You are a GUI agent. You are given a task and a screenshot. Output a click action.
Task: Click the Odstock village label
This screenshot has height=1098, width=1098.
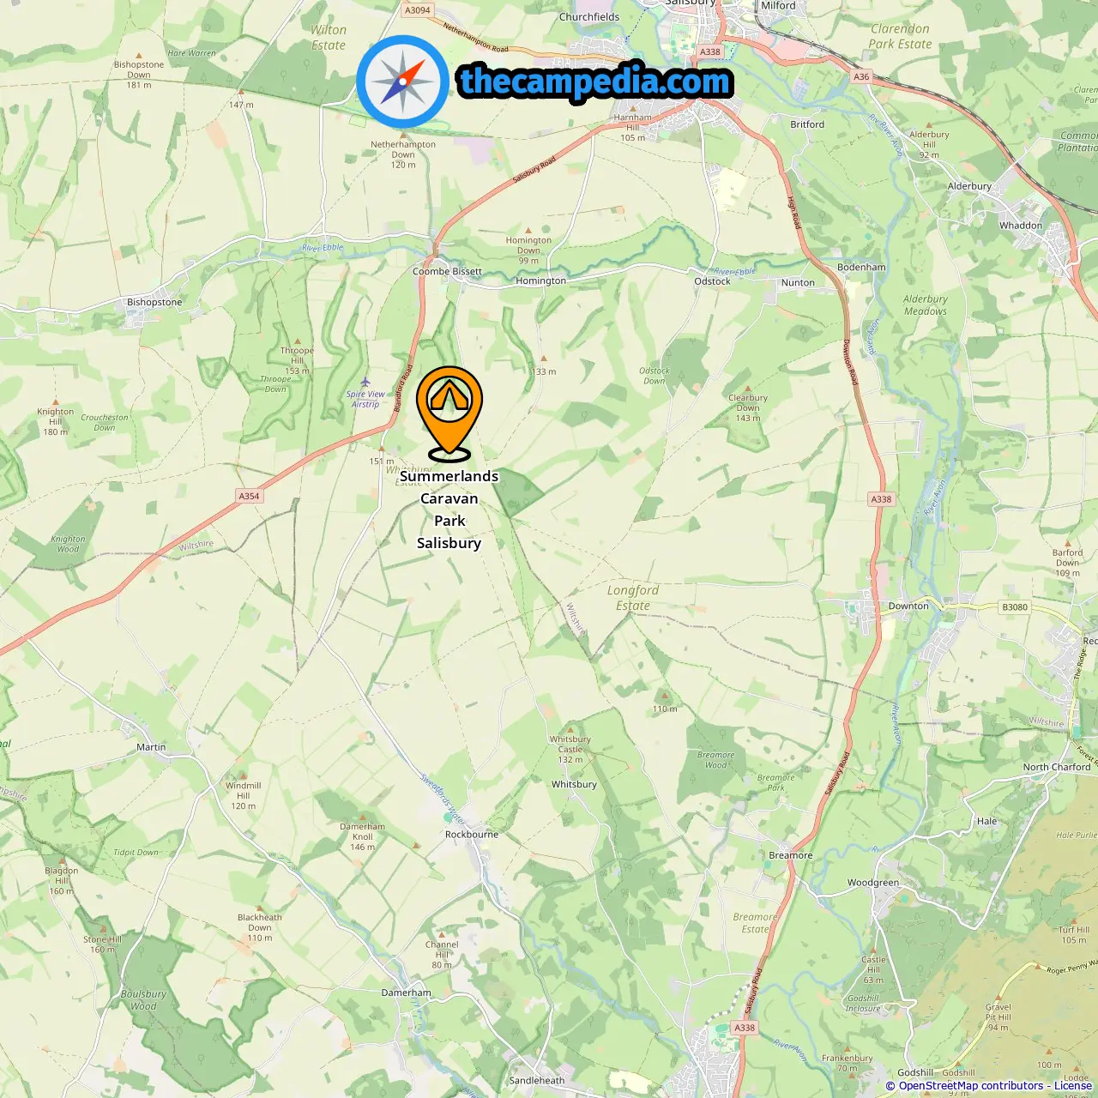(x=712, y=281)
